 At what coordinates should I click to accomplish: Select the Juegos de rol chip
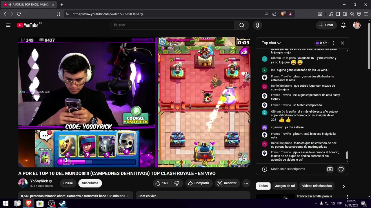285,186
